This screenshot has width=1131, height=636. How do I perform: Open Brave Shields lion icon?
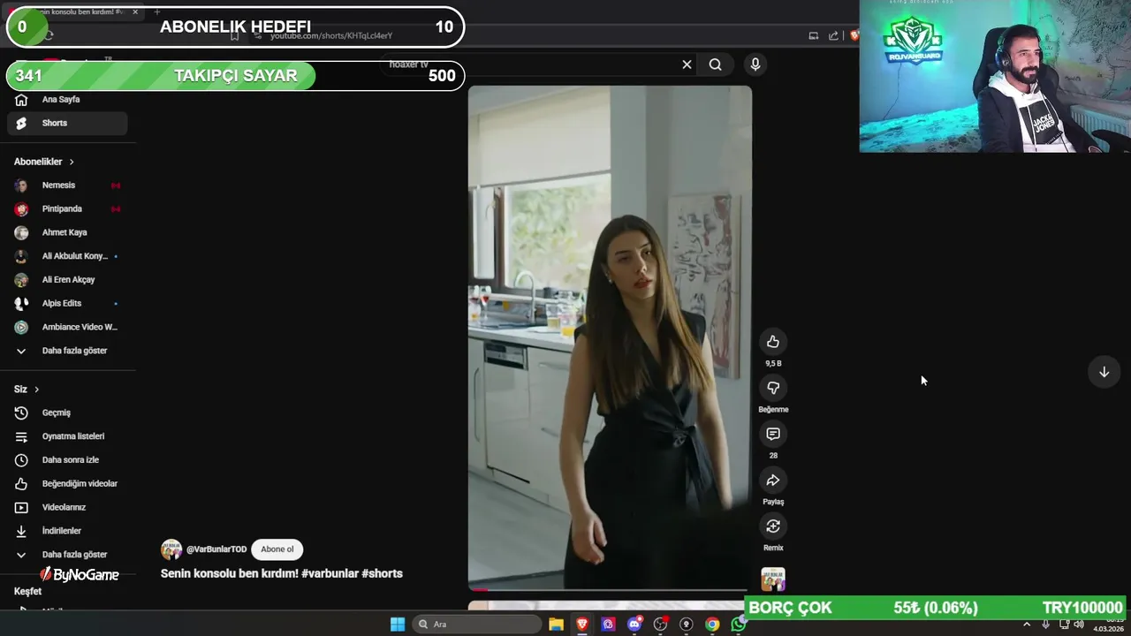click(x=854, y=35)
